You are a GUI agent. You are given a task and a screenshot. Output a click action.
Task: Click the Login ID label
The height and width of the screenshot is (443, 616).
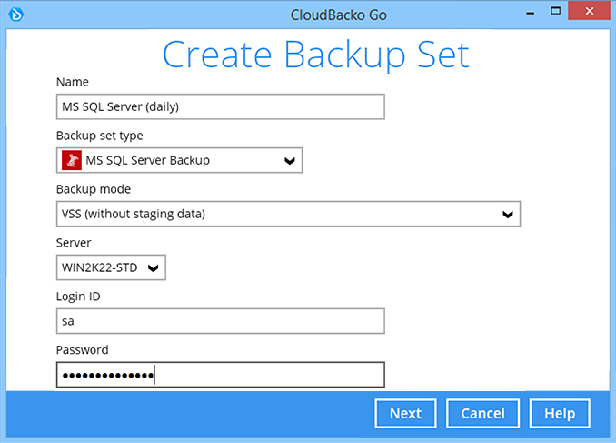click(x=78, y=297)
